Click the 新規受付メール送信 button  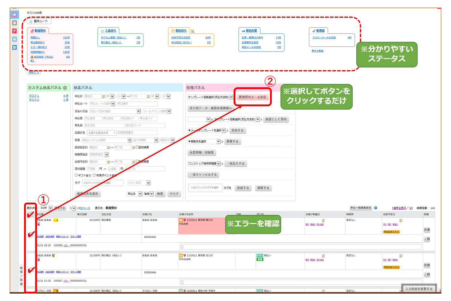pos(253,97)
